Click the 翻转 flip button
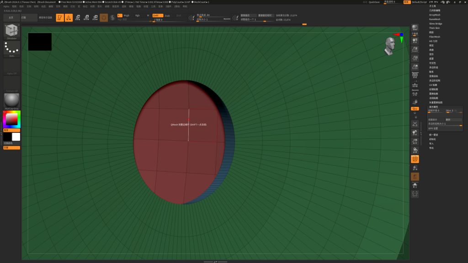The width and height of the screenshot is (468, 263). pos(453,120)
